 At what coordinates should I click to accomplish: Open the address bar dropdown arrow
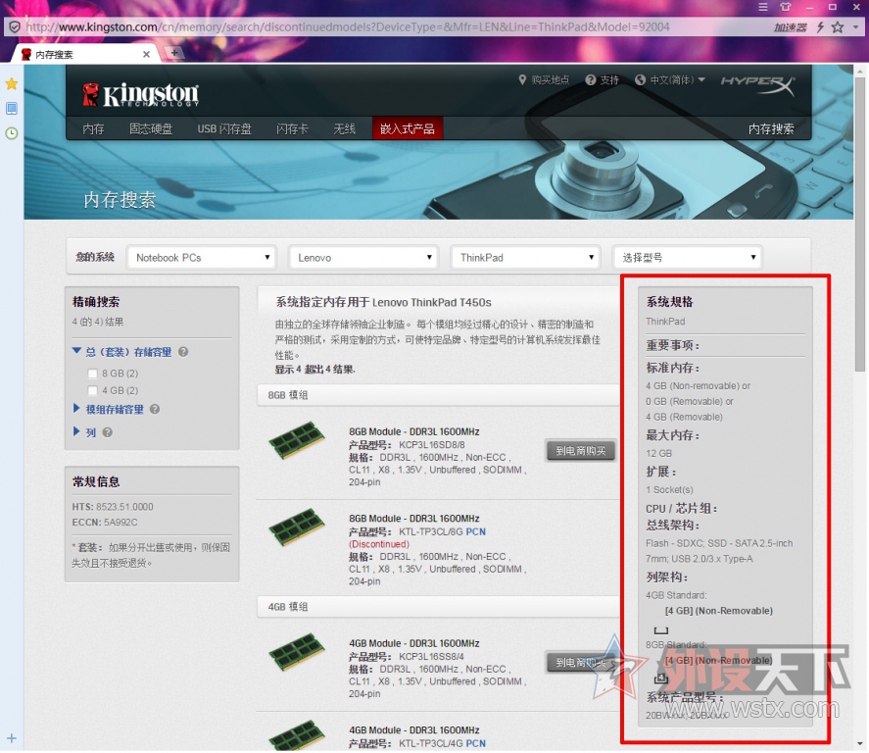pos(857,27)
